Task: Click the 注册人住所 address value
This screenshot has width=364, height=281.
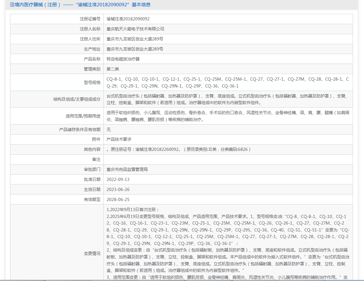Action: tap(135, 39)
